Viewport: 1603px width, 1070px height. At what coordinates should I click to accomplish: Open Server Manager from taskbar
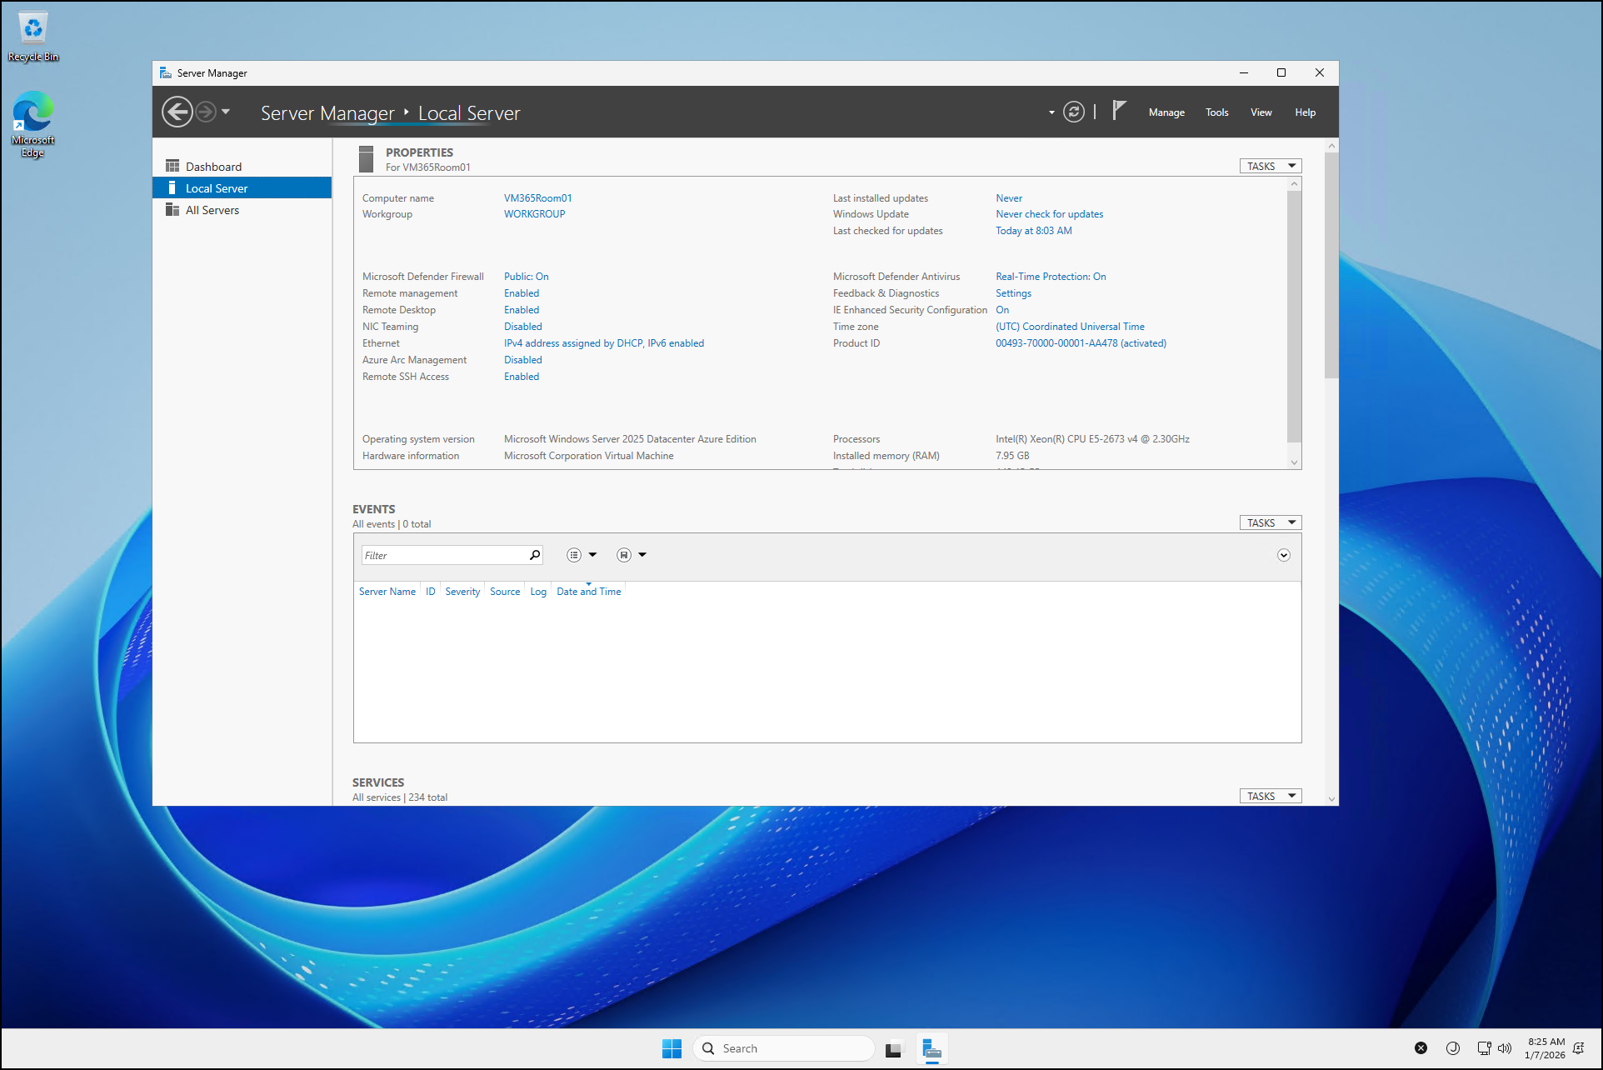[931, 1048]
